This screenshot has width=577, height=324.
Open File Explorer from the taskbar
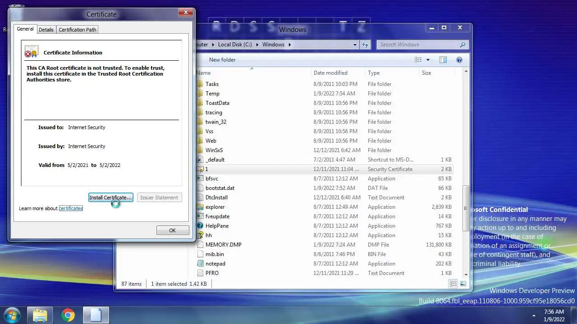point(40,315)
